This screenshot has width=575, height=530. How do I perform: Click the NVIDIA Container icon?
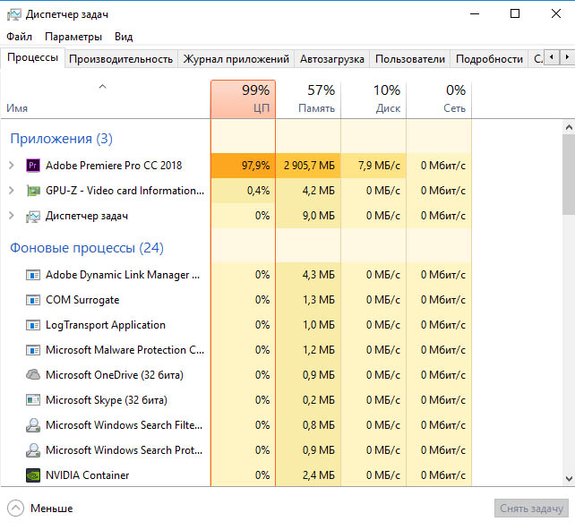click(33, 475)
